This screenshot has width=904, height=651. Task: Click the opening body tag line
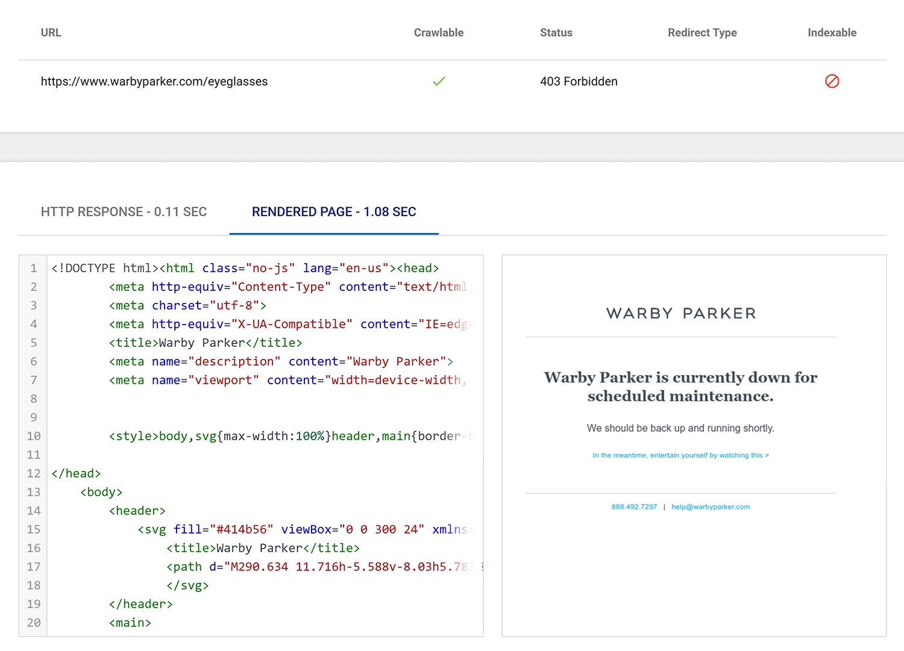pos(101,492)
